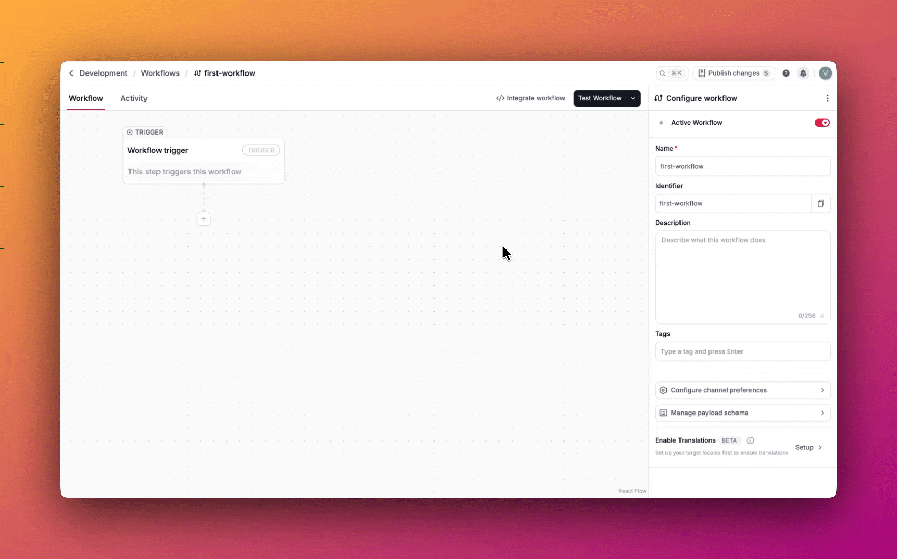
Task: View info about Enable Translations beta
Action: (749, 440)
